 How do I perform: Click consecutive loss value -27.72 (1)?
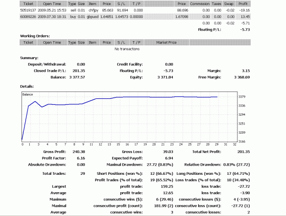point(241,206)
